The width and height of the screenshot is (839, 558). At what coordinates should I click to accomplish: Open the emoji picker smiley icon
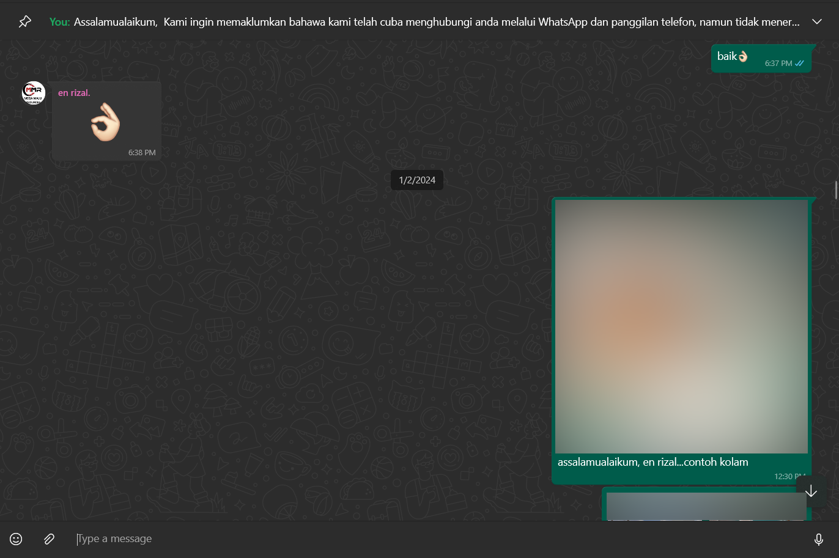16,538
